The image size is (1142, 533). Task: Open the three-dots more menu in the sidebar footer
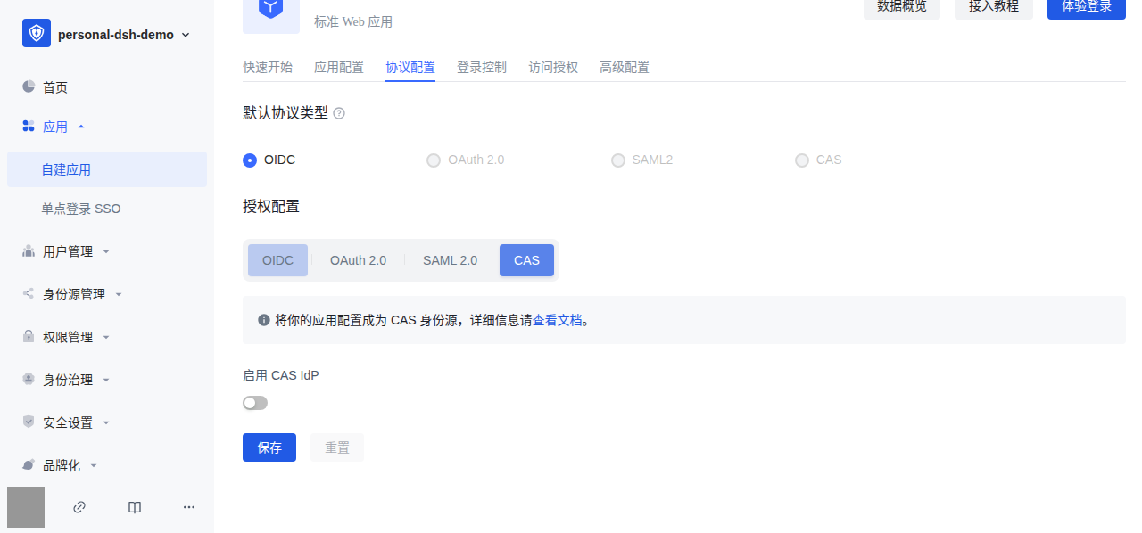(189, 507)
